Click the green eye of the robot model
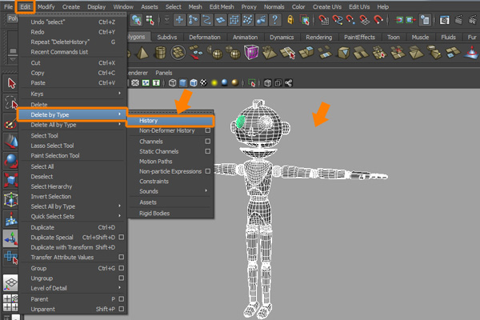480x320 pixels. coord(241,122)
